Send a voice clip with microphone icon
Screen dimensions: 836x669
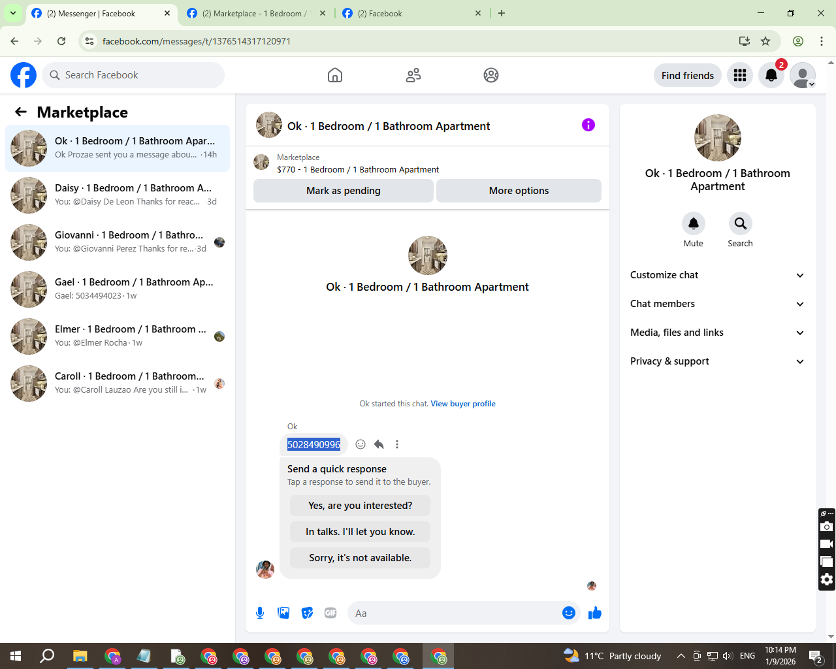point(260,613)
